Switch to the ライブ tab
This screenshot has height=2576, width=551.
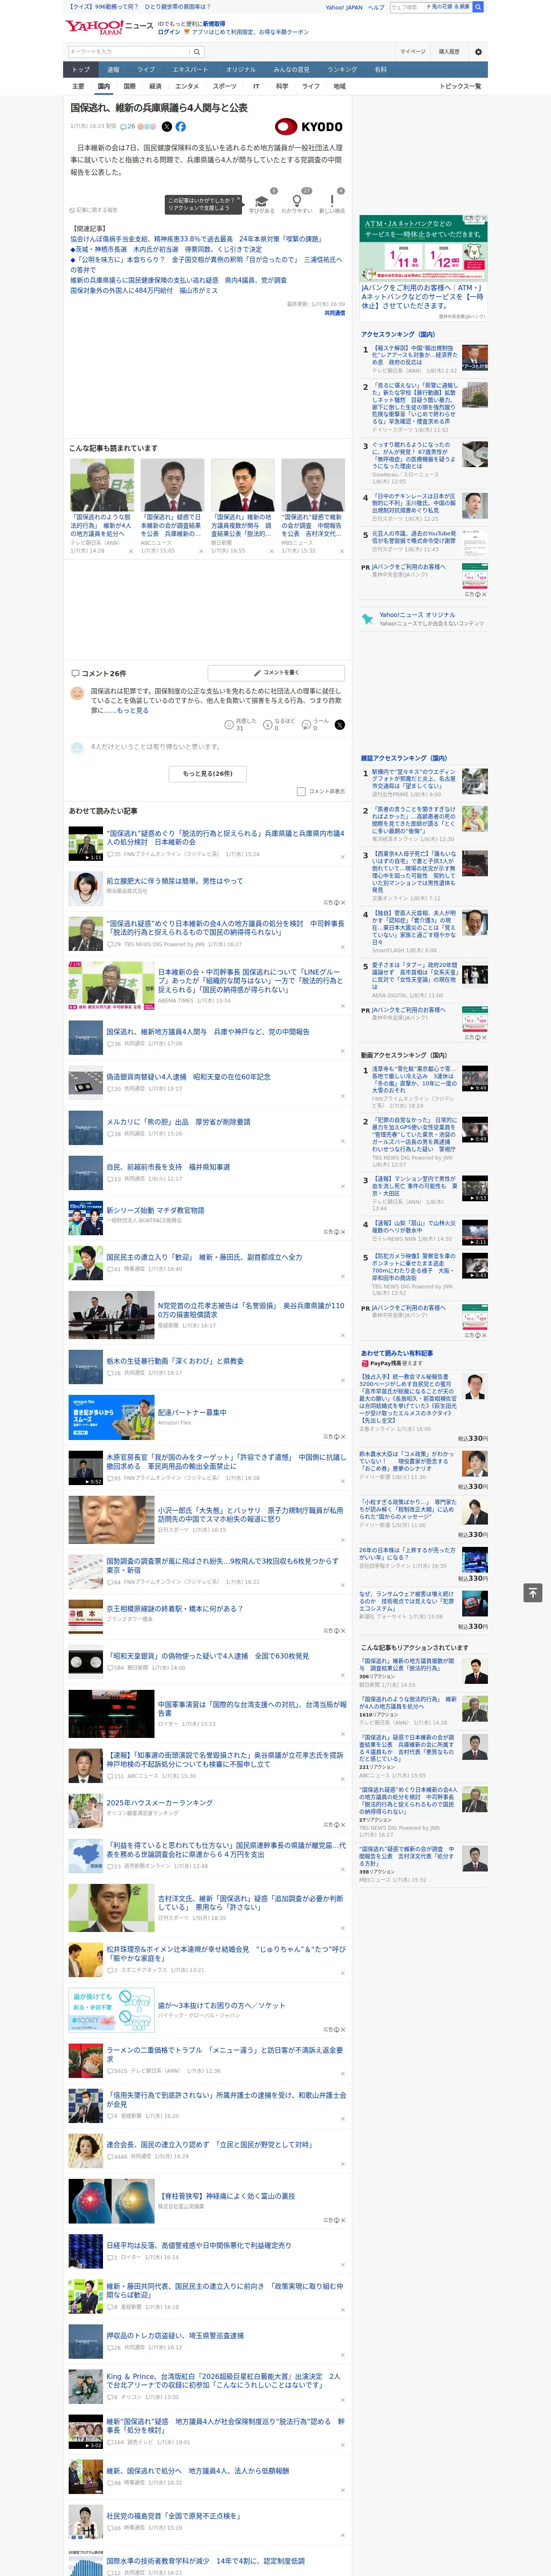pos(146,70)
